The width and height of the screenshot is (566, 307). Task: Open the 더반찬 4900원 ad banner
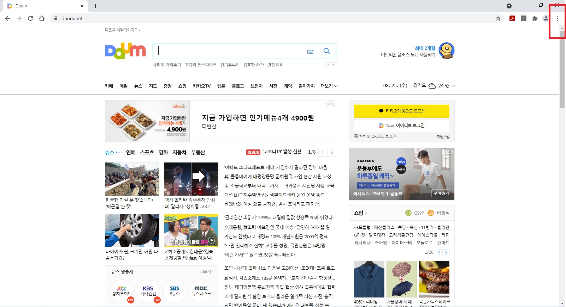220,121
